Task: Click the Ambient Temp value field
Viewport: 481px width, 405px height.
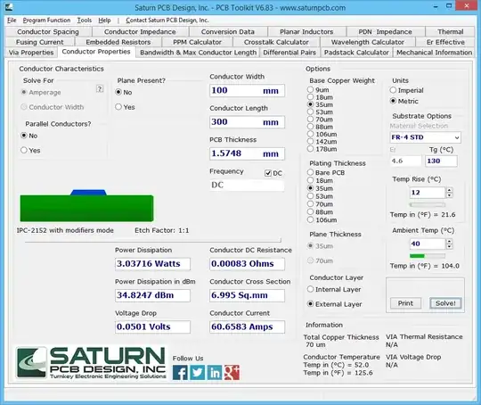Action: 427,244
